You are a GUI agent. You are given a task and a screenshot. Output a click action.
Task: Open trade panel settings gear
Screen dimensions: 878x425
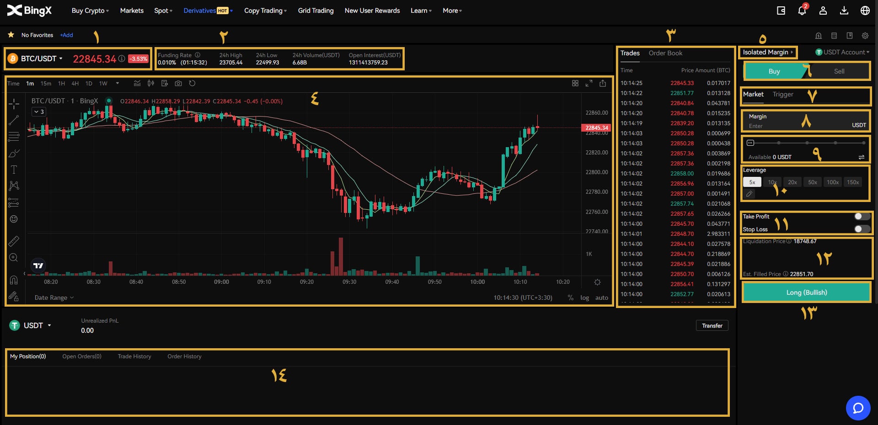click(x=865, y=36)
